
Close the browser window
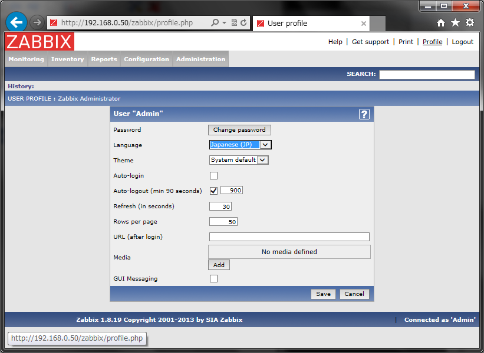pos(466,6)
